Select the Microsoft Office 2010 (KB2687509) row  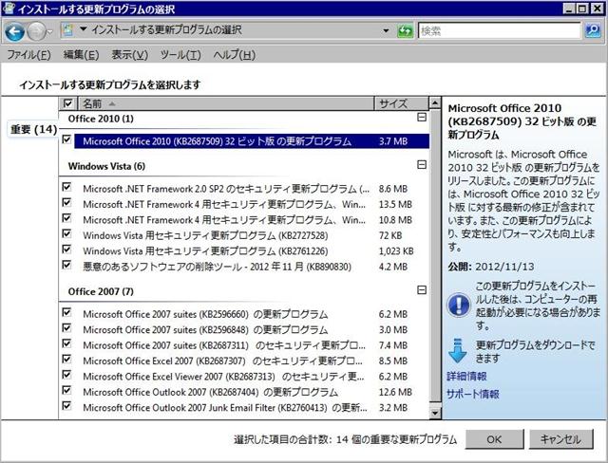[252, 141]
